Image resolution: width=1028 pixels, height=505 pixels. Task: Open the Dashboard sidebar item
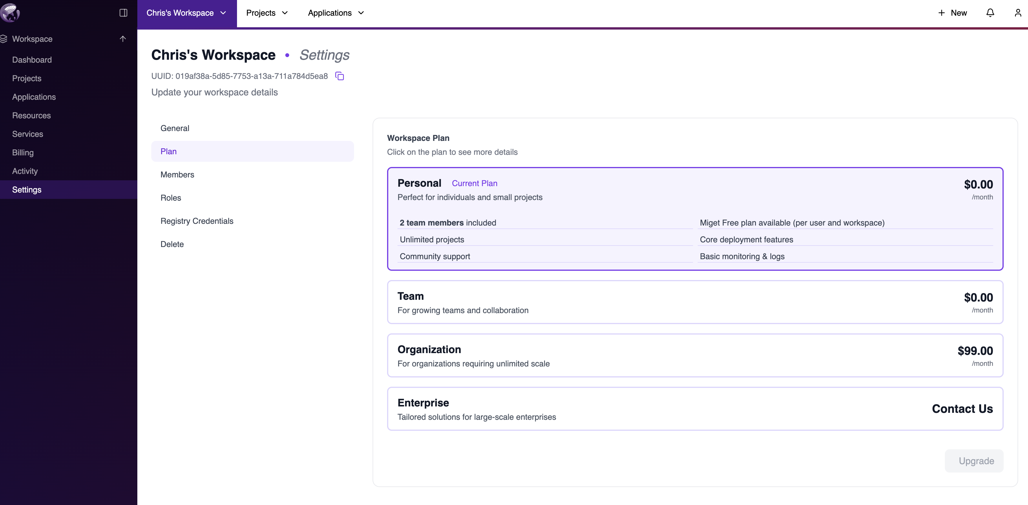point(32,60)
